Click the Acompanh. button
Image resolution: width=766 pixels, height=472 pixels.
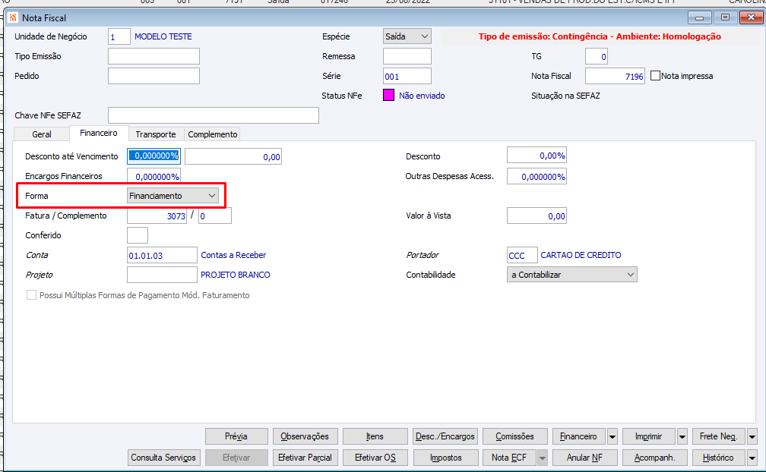point(655,458)
